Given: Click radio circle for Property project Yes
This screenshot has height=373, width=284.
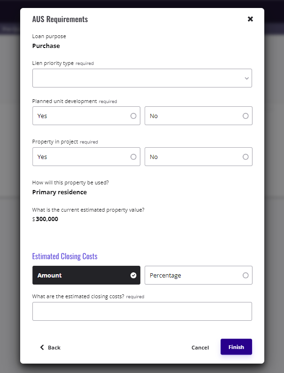Looking at the screenshot, I should tap(133, 157).
